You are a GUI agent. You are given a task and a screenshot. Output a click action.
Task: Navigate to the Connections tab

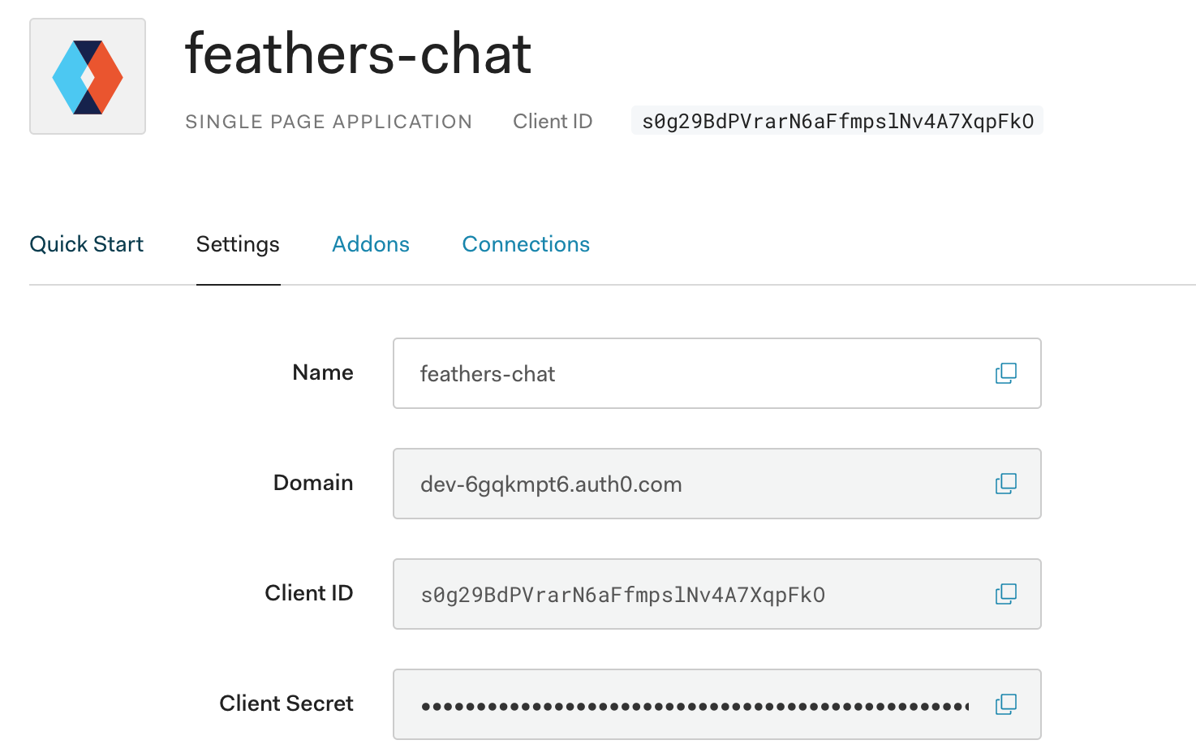click(526, 243)
